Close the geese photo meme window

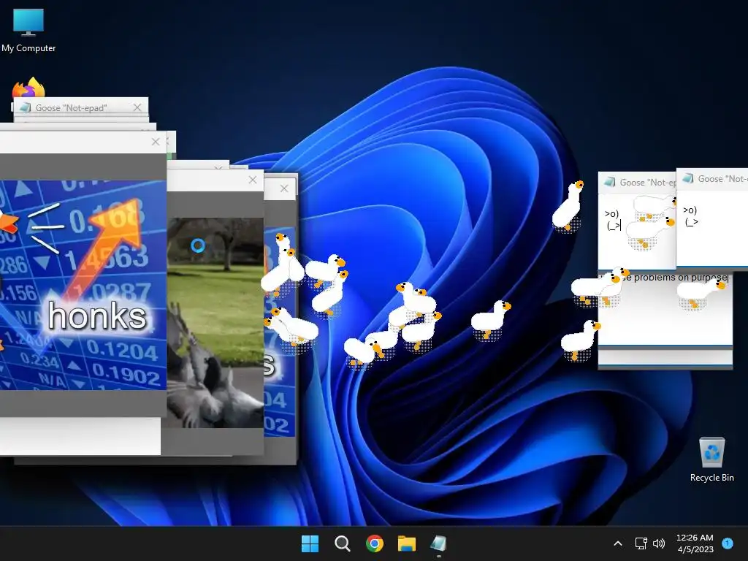[253, 180]
